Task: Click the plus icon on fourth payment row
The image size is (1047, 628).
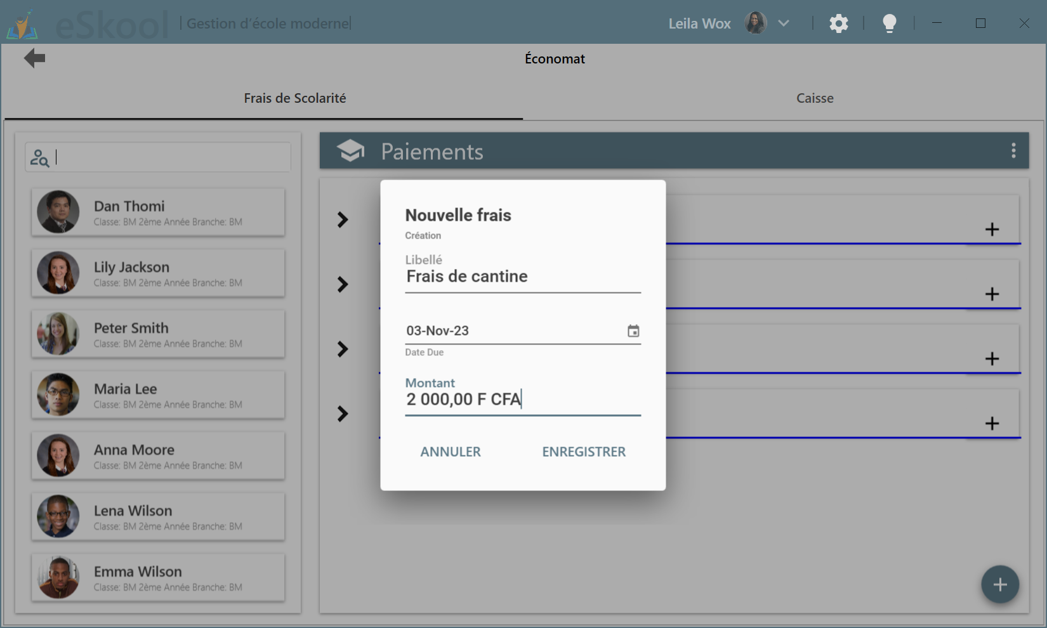Action: (x=992, y=424)
